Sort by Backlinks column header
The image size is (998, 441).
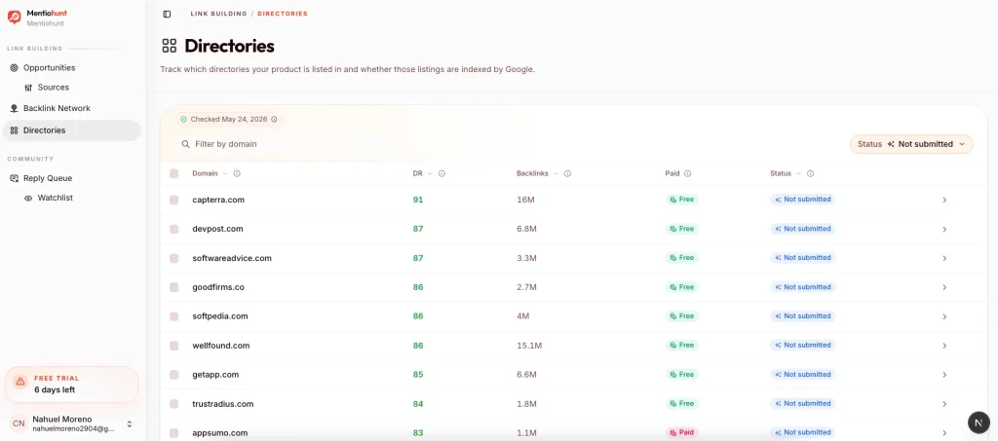click(x=538, y=173)
